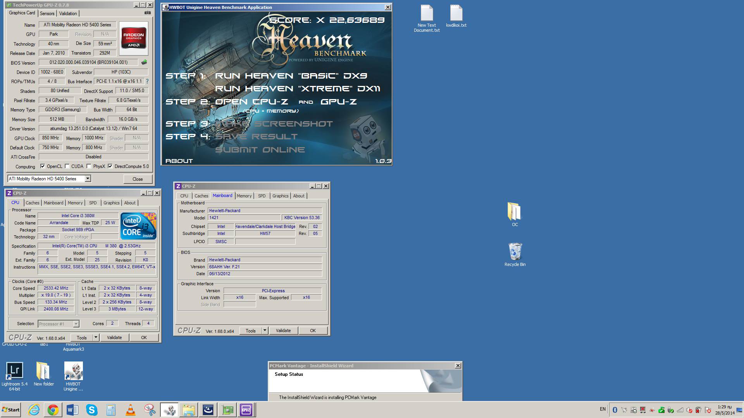Viewport: 744px width, 418px height.
Task: Open Snipping Tool from taskbar
Action: click(150, 410)
